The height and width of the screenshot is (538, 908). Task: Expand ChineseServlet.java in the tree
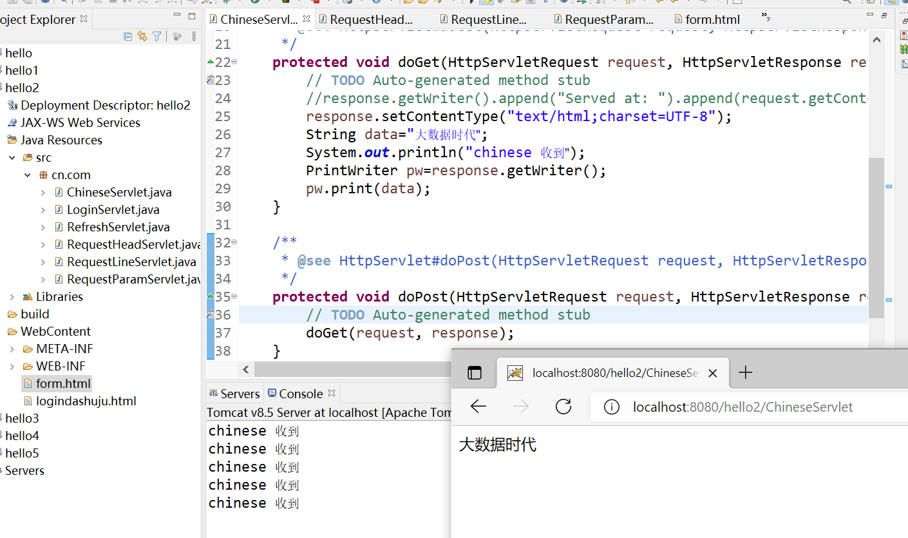pyautogui.click(x=43, y=192)
